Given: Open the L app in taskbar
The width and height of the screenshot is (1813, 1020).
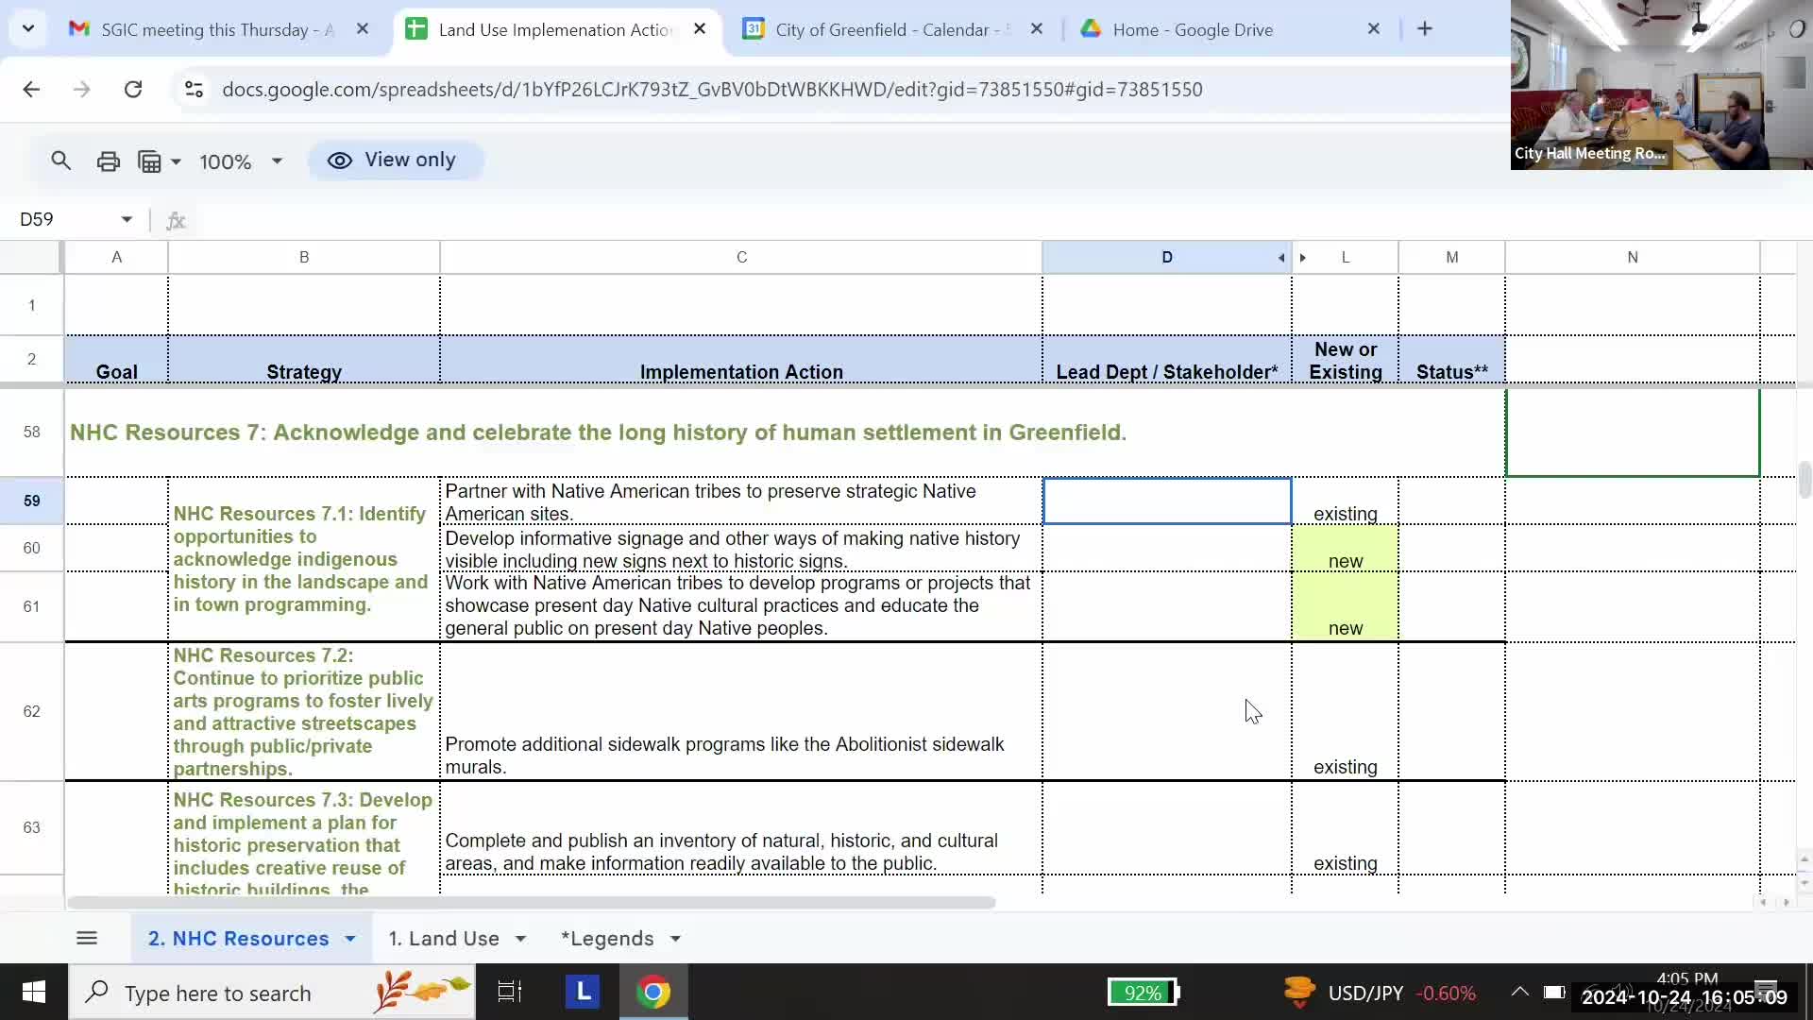Looking at the screenshot, I should tap(583, 993).
